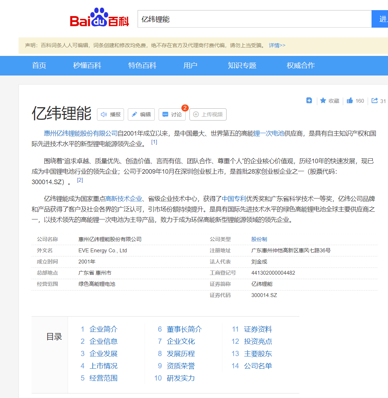The width and height of the screenshot is (388, 398).
Task: Switch to 秒懂百科 tab
Action: [x=87, y=65]
